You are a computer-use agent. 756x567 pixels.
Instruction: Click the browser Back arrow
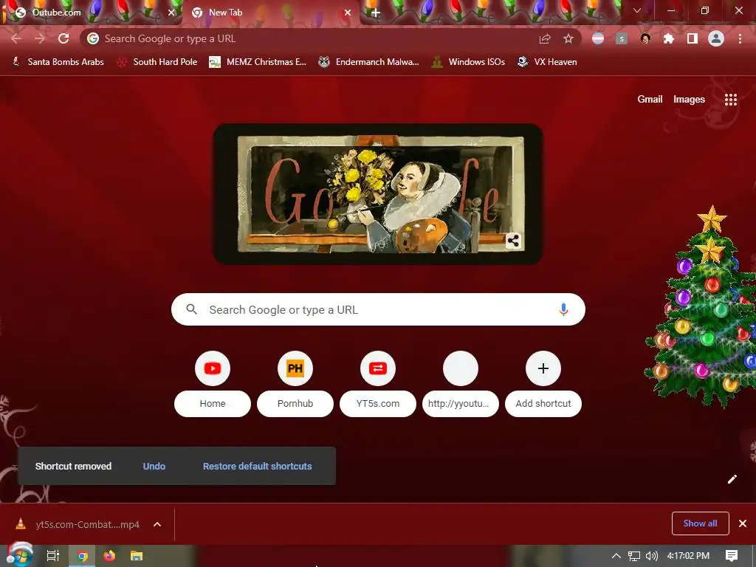(16, 38)
